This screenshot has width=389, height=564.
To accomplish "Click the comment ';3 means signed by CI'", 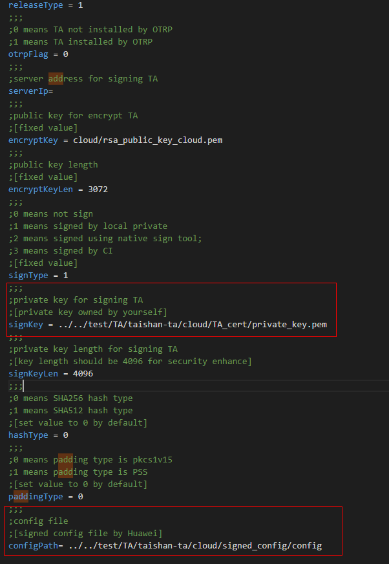I will point(61,250).
